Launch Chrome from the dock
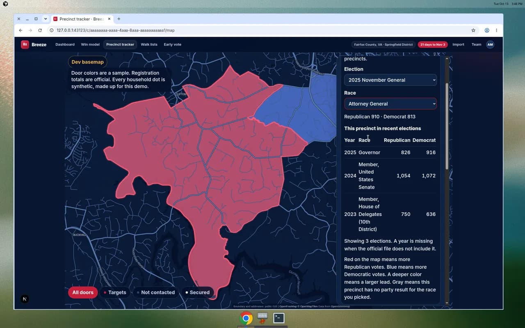The image size is (525, 328). click(246, 318)
